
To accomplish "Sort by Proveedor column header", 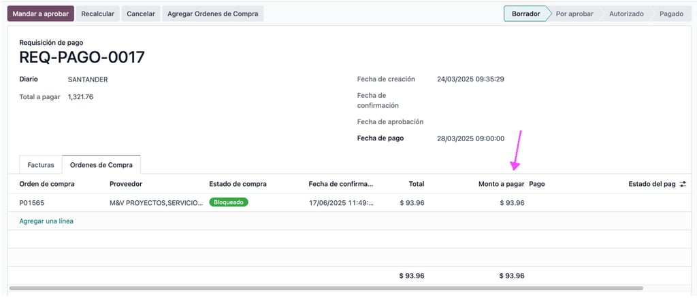I will [126, 184].
